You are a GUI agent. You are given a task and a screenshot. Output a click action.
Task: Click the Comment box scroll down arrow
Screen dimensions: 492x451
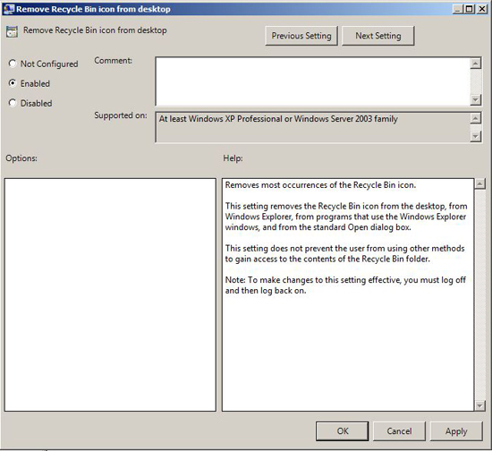pyautogui.click(x=476, y=100)
